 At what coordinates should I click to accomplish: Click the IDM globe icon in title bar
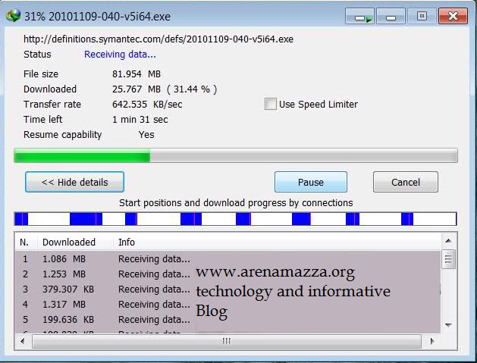click(x=13, y=16)
